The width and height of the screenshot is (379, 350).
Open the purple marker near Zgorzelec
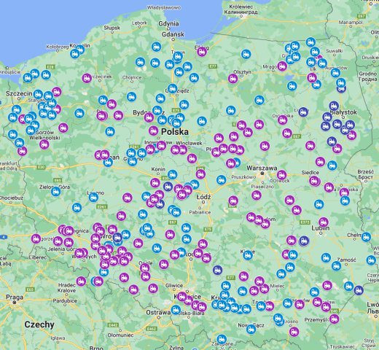click(x=36, y=238)
